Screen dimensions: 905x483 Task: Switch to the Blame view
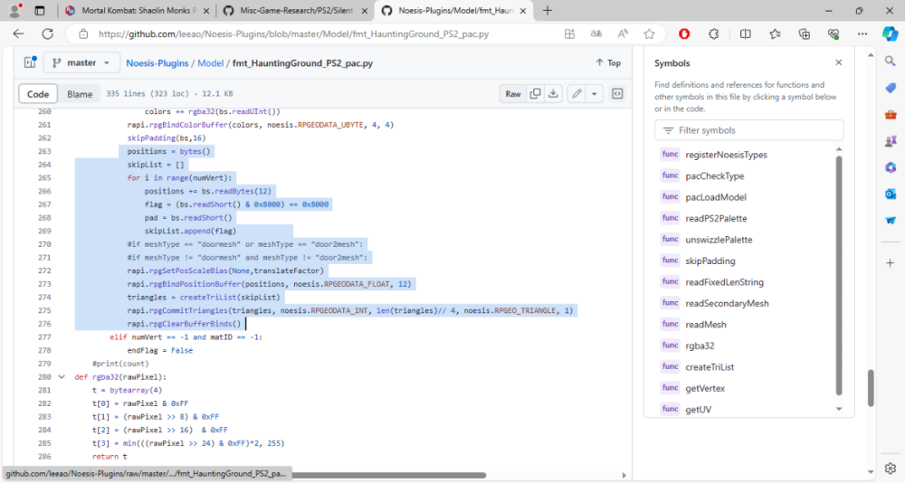tap(80, 94)
